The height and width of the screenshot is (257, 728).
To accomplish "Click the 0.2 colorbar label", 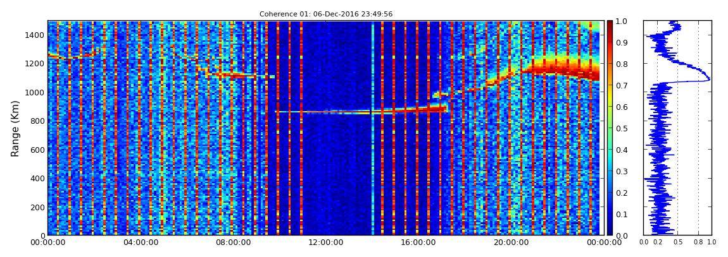I will [x=622, y=193].
